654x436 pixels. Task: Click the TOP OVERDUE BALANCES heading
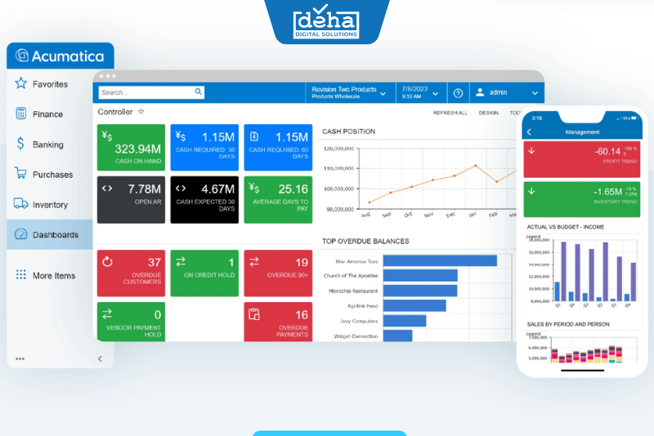pyautogui.click(x=365, y=241)
